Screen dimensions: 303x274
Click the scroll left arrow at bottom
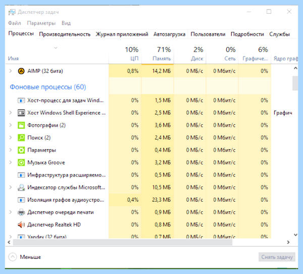coord(9,242)
